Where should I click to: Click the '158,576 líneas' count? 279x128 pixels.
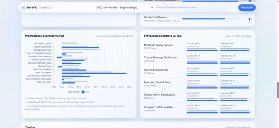(x=150, y=48)
